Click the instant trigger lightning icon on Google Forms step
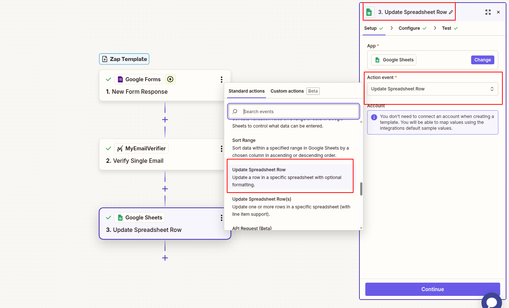This screenshot has width=509, height=308. 170,79
